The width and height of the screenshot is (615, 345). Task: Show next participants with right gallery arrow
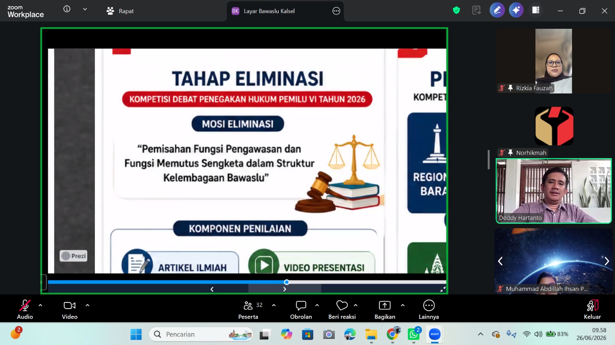(x=607, y=261)
